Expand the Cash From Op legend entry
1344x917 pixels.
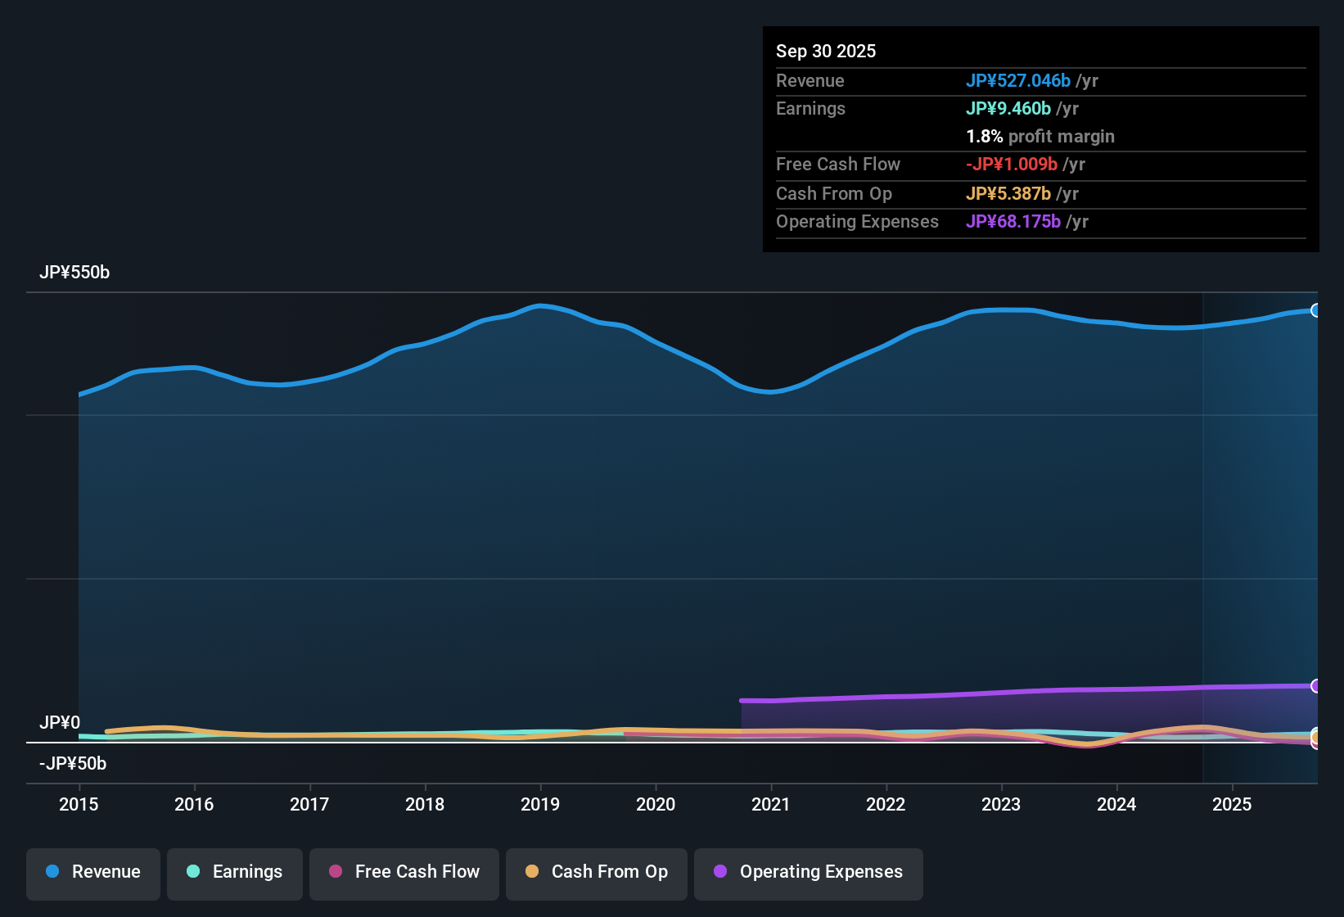tap(596, 872)
